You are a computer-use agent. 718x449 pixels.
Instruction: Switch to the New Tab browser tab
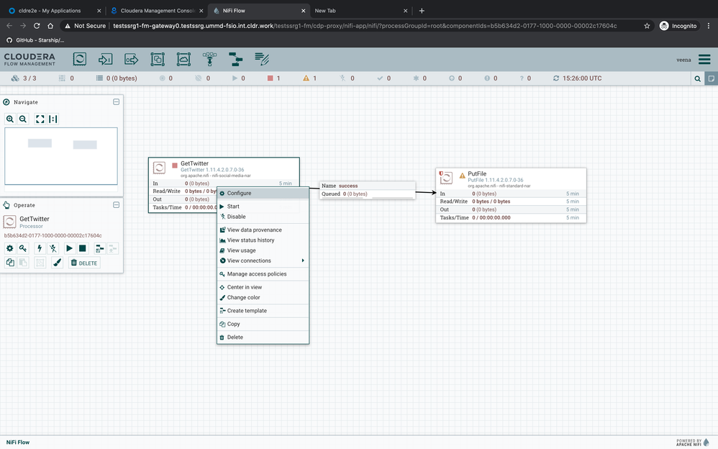tap(360, 11)
